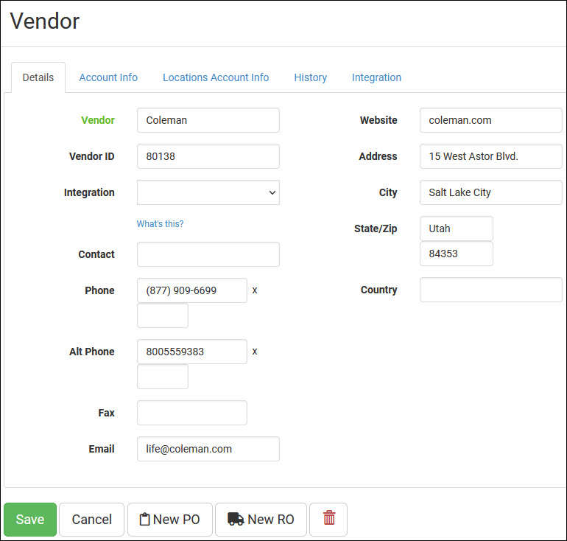Open the Integration dropdown
Screen dimensions: 567x541
(208, 192)
